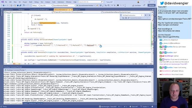Screen dimensions: 192x108
Task: Click the Save All icon
Action: [20, 5]
